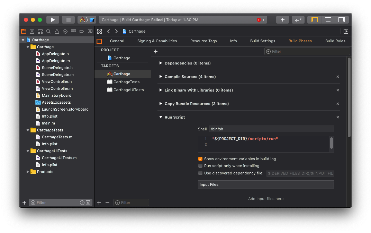Add an editor on the right
Viewport: 371px width, 233px height.
pos(346,31)
